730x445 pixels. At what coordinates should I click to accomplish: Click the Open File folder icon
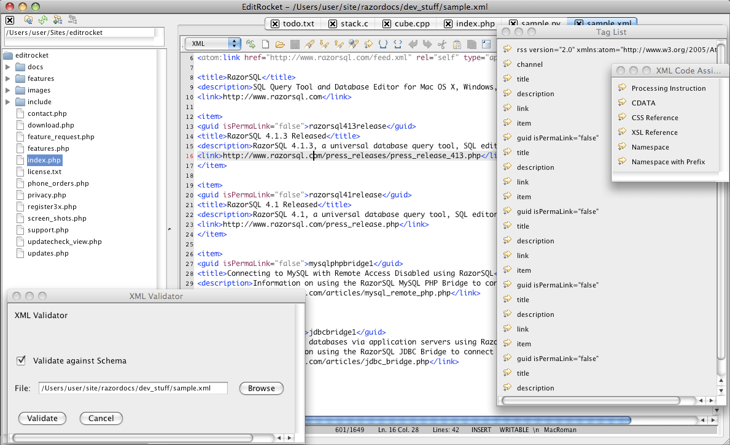coord(280,44)
